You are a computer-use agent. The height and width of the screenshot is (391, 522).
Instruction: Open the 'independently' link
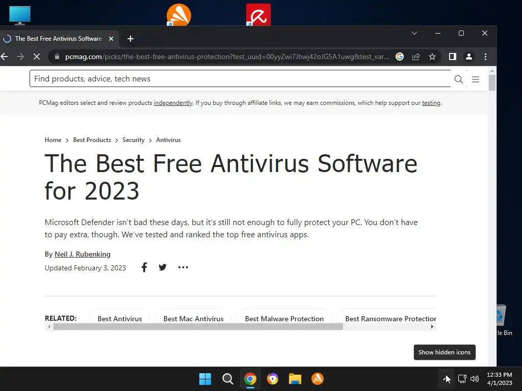(x=173, y=103)
